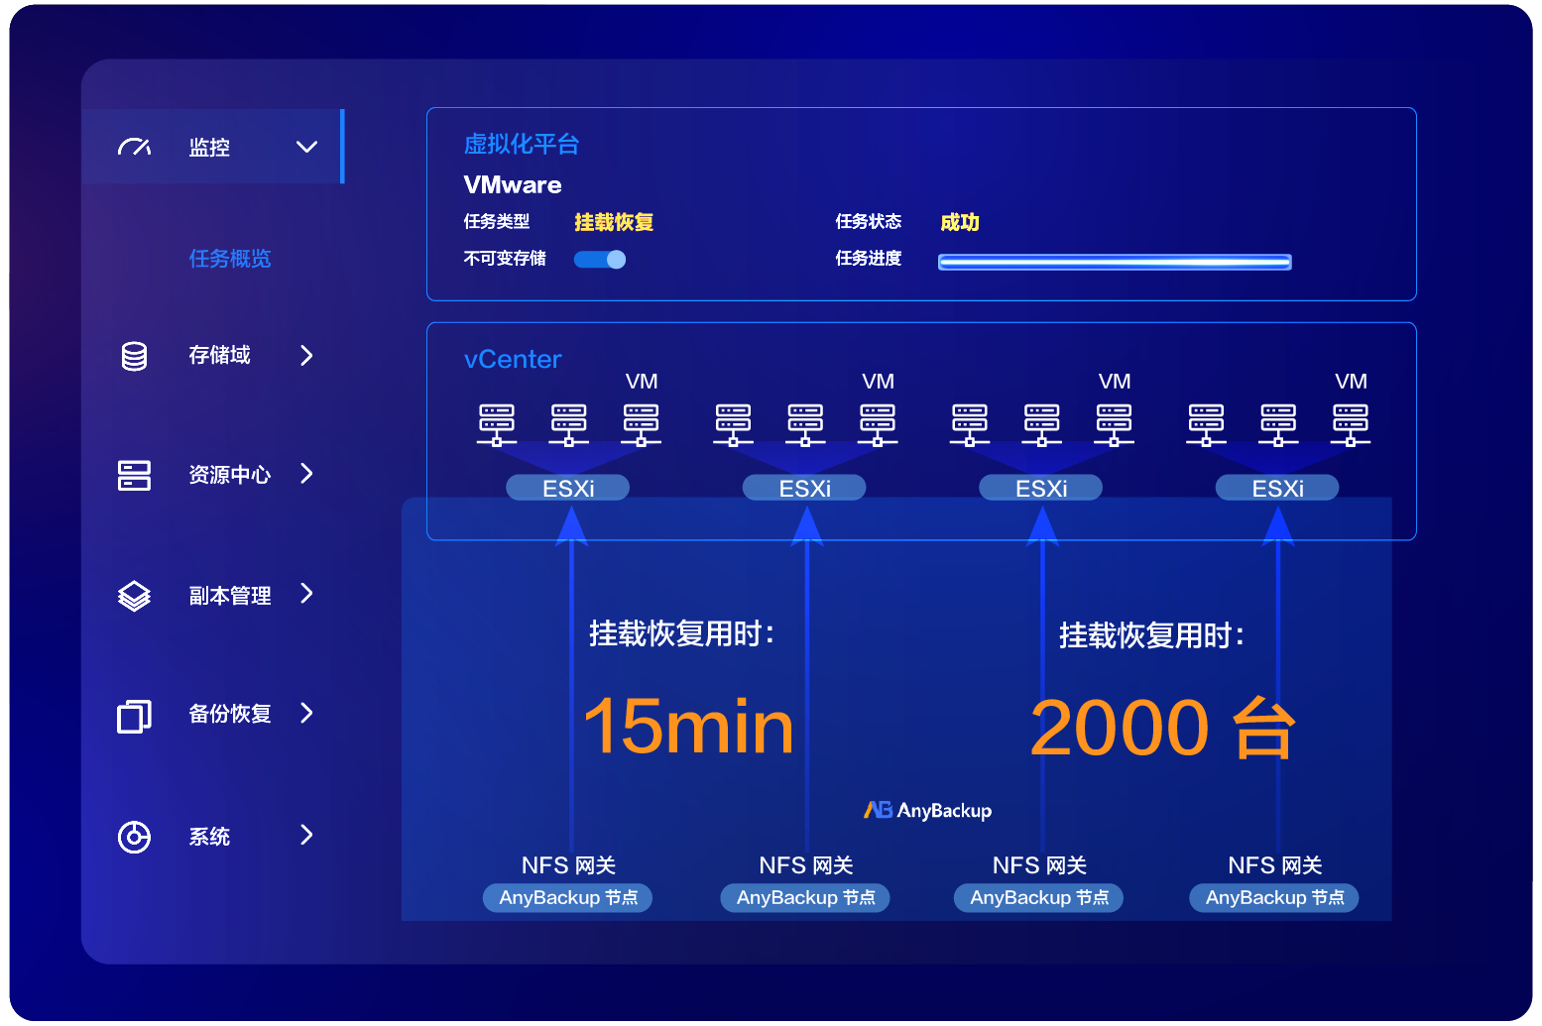Click the 2000 台 value
1542x1026 pixels.
[x=1163, y=728]
